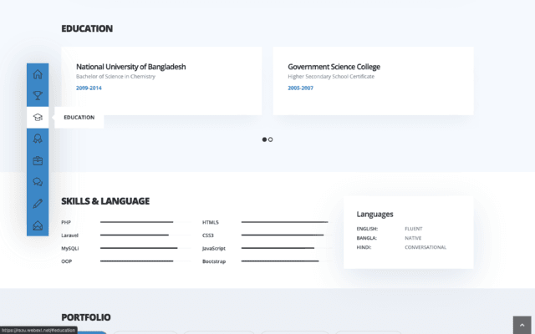Screen dimensions: 535x334
Task: Click the SKILLS & LANGUAGE section heading
Action: pos(105,201)
